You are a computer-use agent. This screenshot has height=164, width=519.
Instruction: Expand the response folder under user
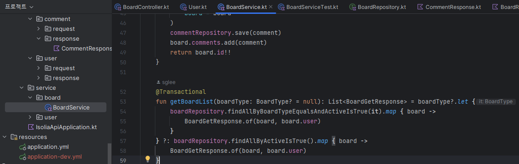click(39, 78)
